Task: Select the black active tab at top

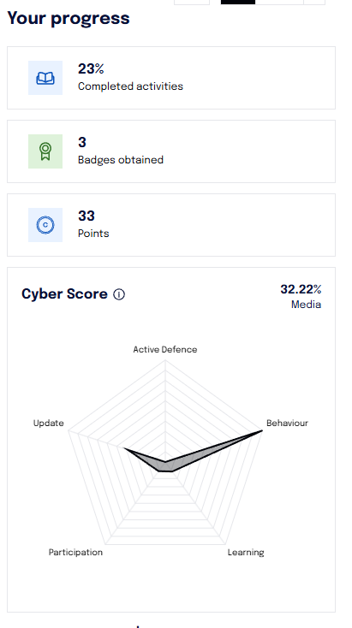Action: 238,2
